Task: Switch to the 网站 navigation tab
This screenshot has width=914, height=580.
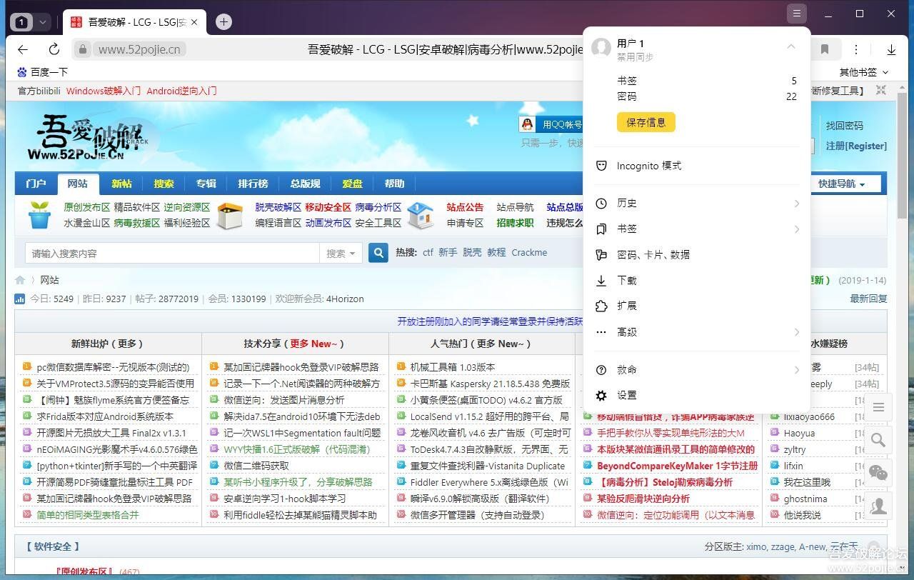Action: pos(78,184)
